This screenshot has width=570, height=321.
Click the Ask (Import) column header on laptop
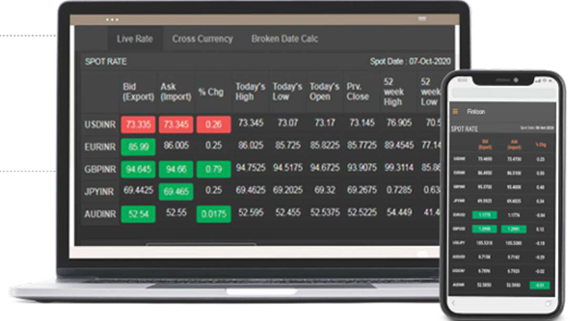pyautogui.click(x=176, y=92)
